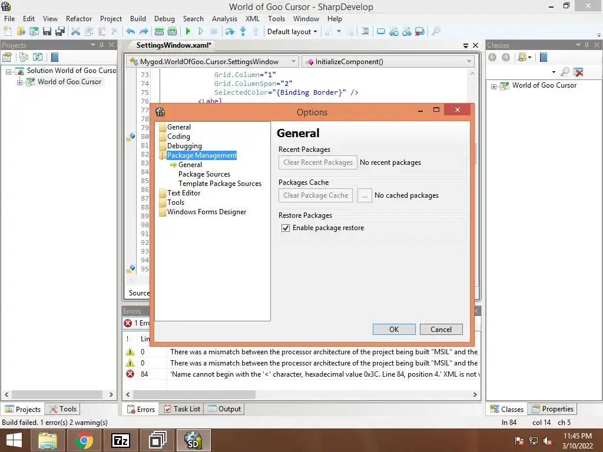
Task: Click the Undo arrow icon
Action: [x=130, y=32]
